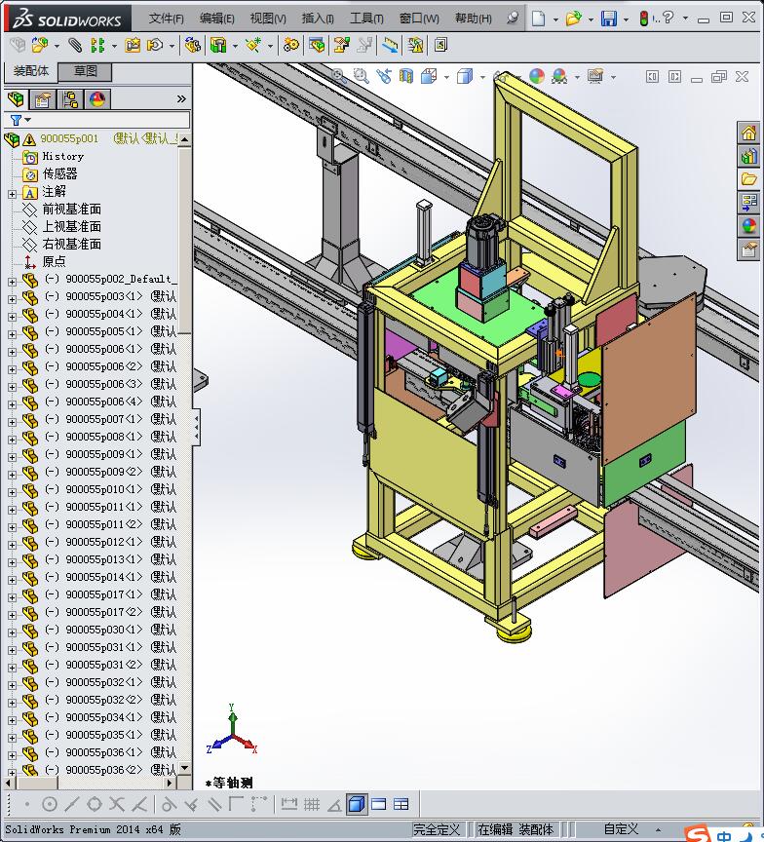Open the Design Library task pane tab
The height and width of the screenshot is (842, 764).
pyautogui.click(x=748, y=156)
